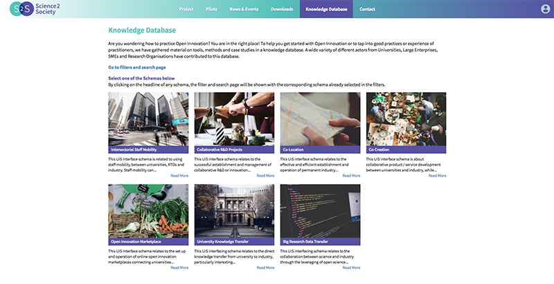Click the Intersectorial Staff Mobility thumbnail
554x284 pixels.
click(x=148, y=118)
